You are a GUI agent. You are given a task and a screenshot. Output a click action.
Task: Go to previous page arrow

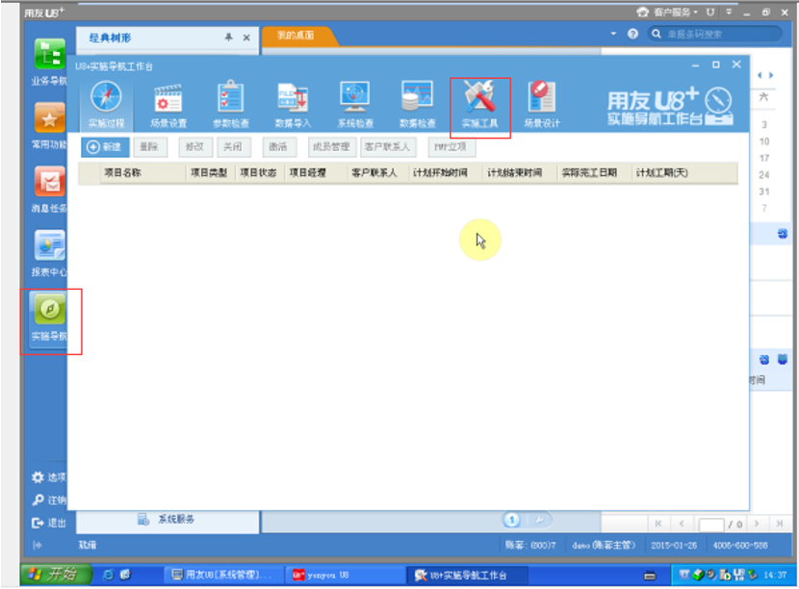pyautogui.click(x=682, y=524)
